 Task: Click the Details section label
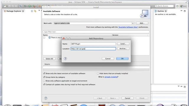47,64
